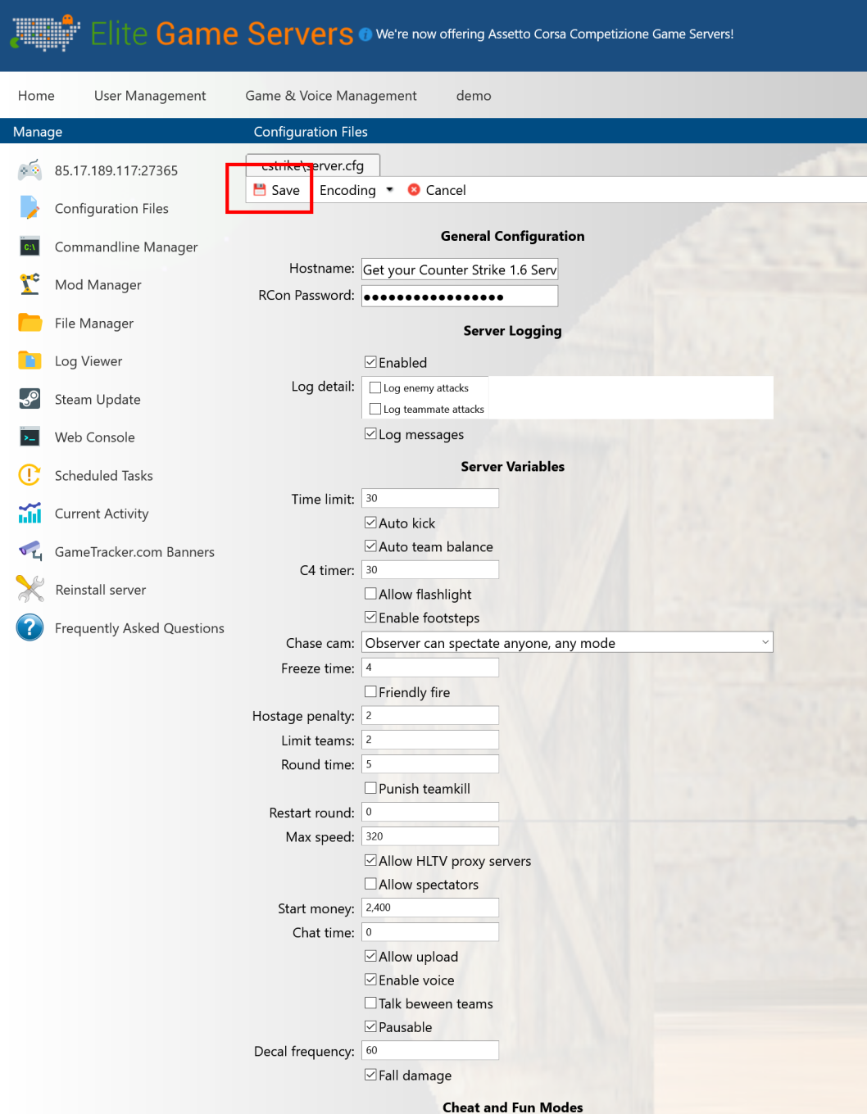The height and width of the screenshot is (1114, 867).
Task: Click the Freeze time input
Action: pos(430,668)
